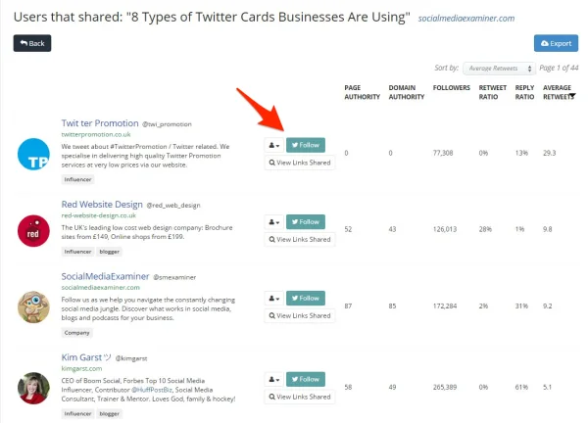Open socialmediaexaminer.com link in title
588x423 pixels.
466,19
